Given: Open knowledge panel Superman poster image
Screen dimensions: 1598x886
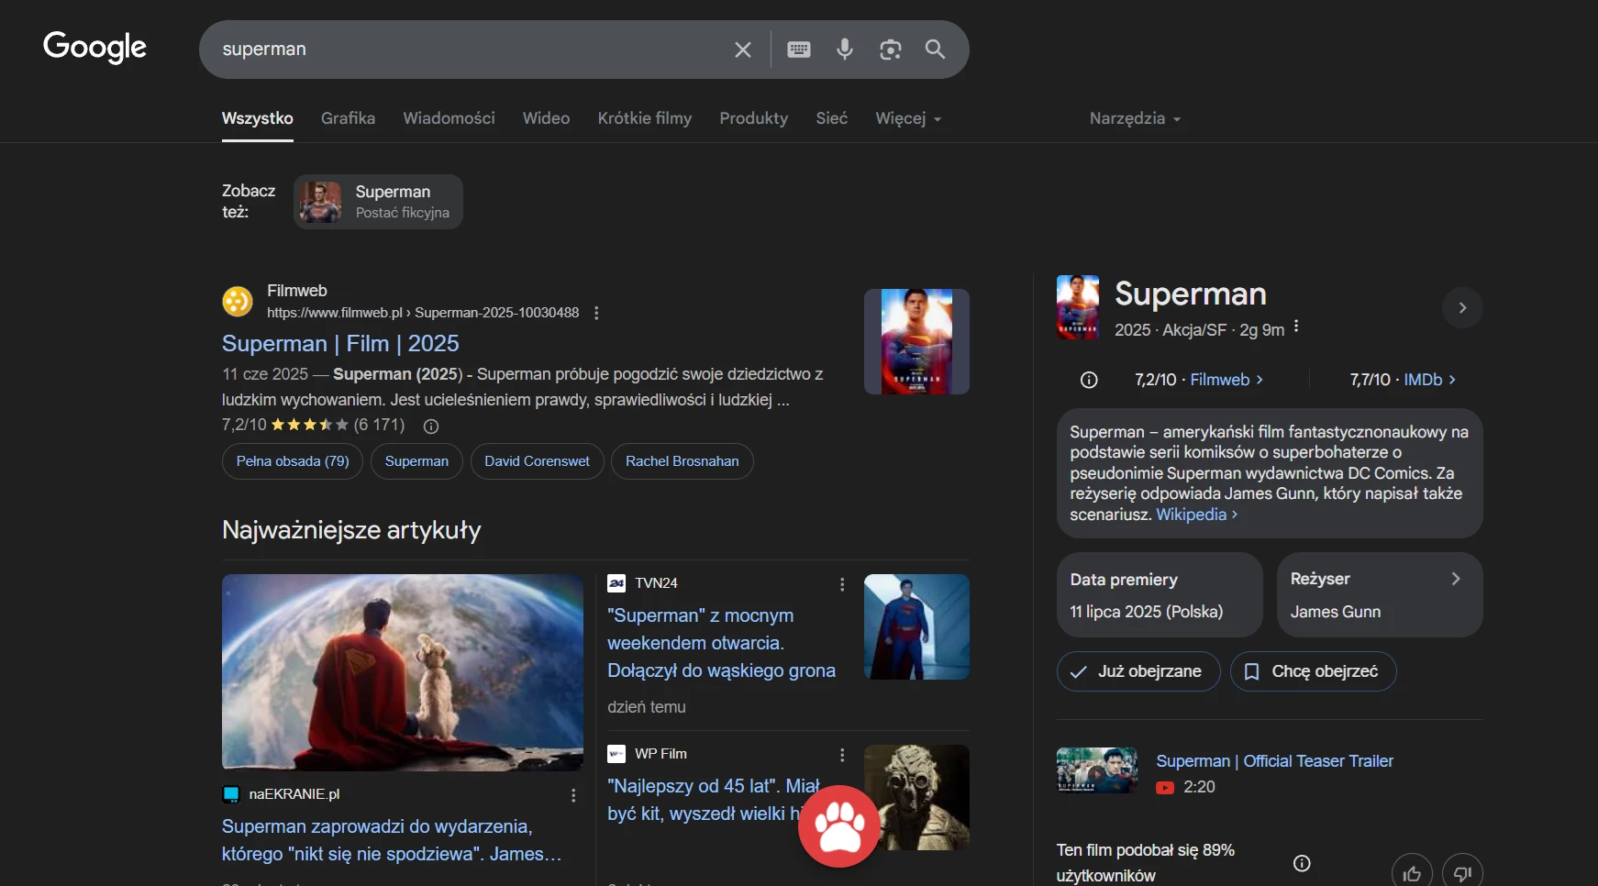Looking at the screenshot, I should coord(1078,307).
